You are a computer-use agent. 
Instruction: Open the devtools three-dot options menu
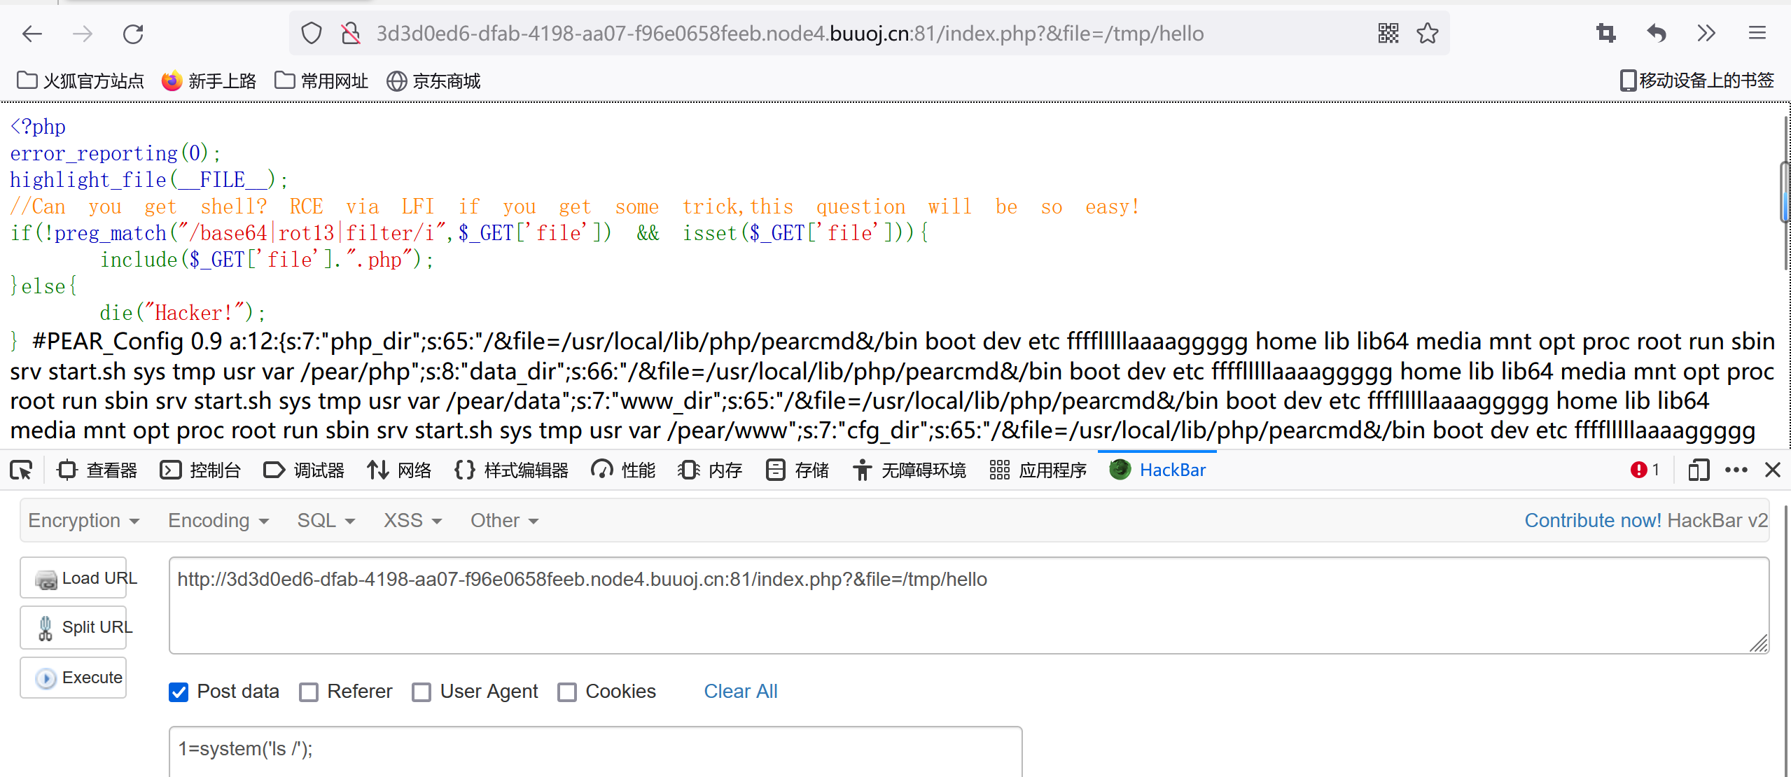pos(1736,470)
